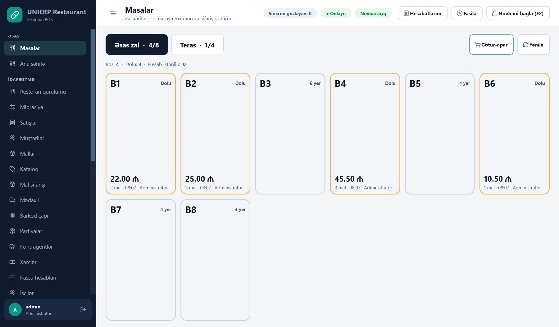559x327 pixels.
Task: Go to Satışlar in the sidebar
Action: point(45,123)
